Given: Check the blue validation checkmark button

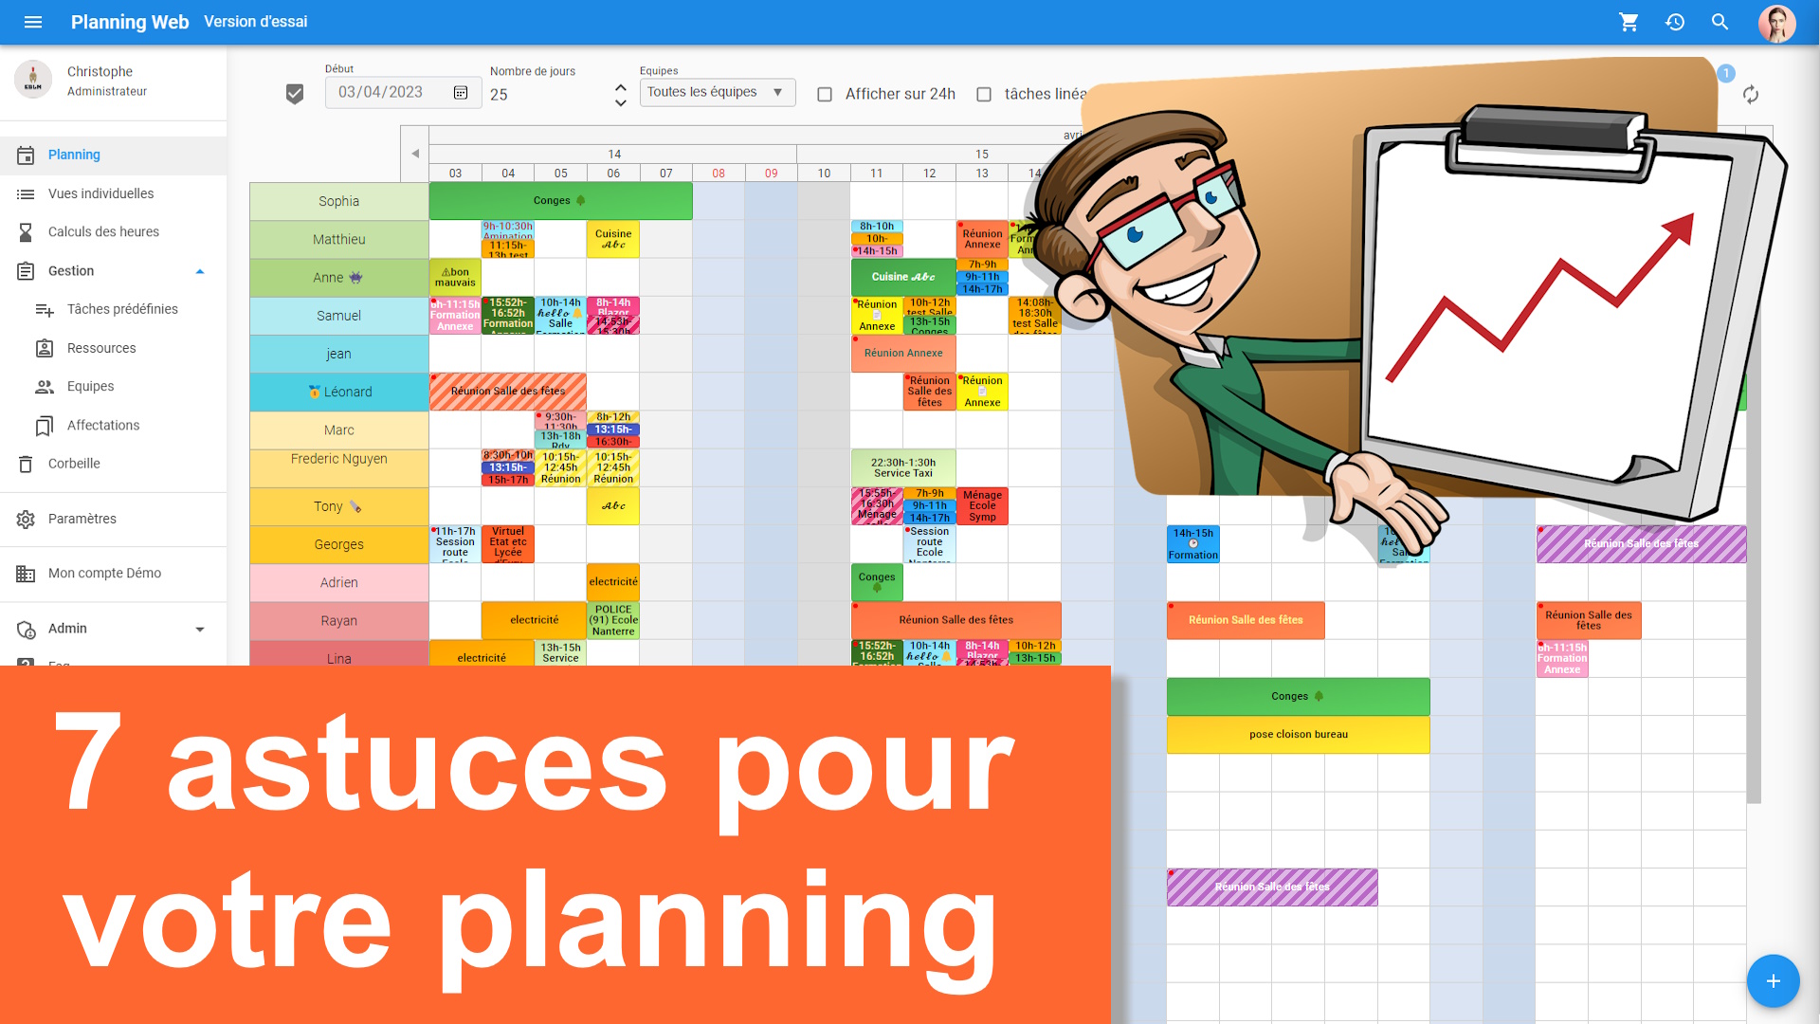Looking at the screenshot, I should [x=295, y=94].
